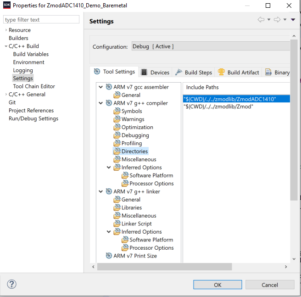This screenshot has width=301, height=297.
Task: Click the compiler Processor Options icon
Action: coord(125,184)
